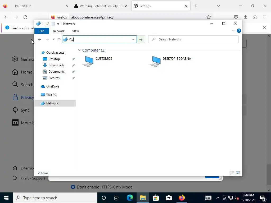
Task: Open the Home category in Firefox settings
Action: click(x=22, y=72)
